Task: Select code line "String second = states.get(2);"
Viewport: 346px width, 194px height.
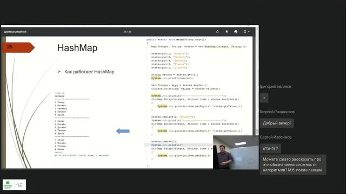Action: point(175,74)
